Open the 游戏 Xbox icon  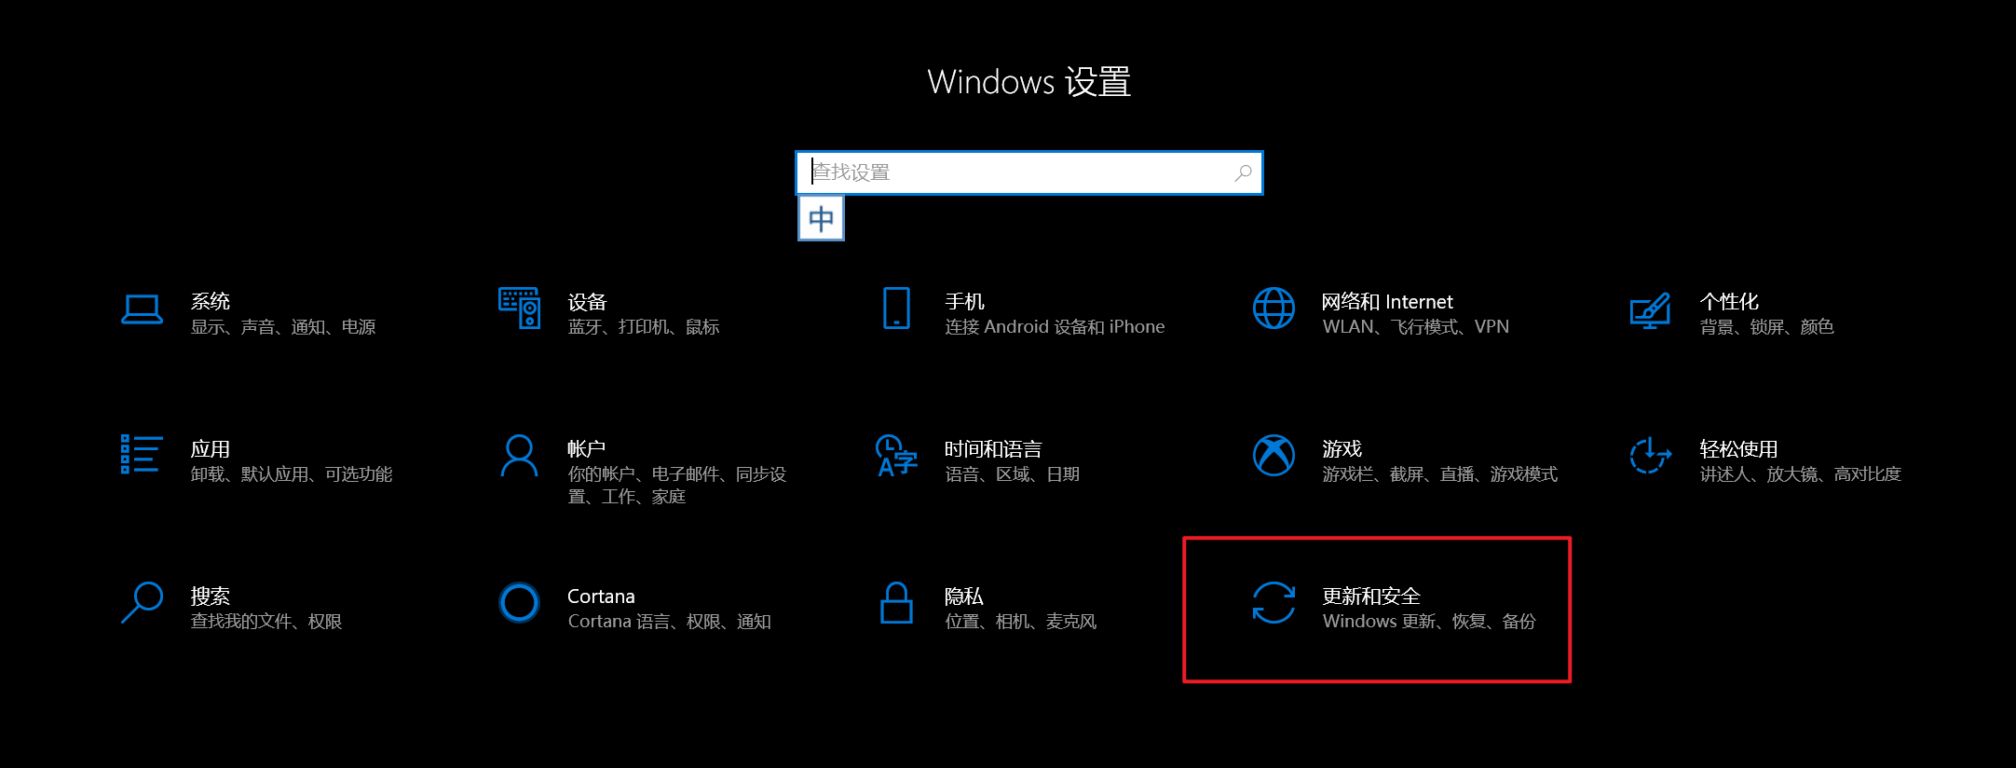coord(1274,455)
